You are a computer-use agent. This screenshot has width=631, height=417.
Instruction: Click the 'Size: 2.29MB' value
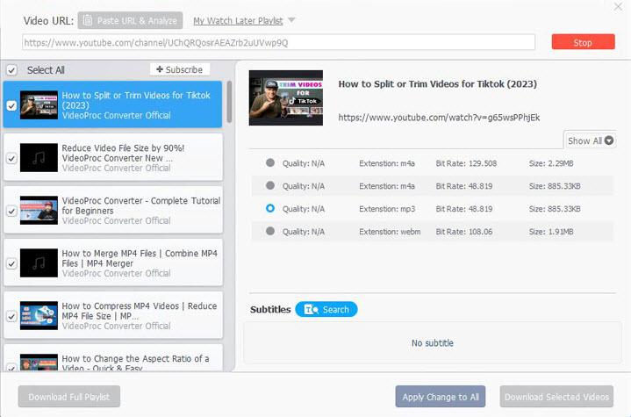point(551,163)
